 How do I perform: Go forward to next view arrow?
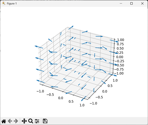(16, 121)
